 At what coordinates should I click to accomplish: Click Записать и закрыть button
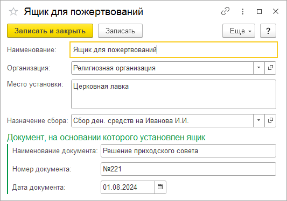click(x=50, y=31)
